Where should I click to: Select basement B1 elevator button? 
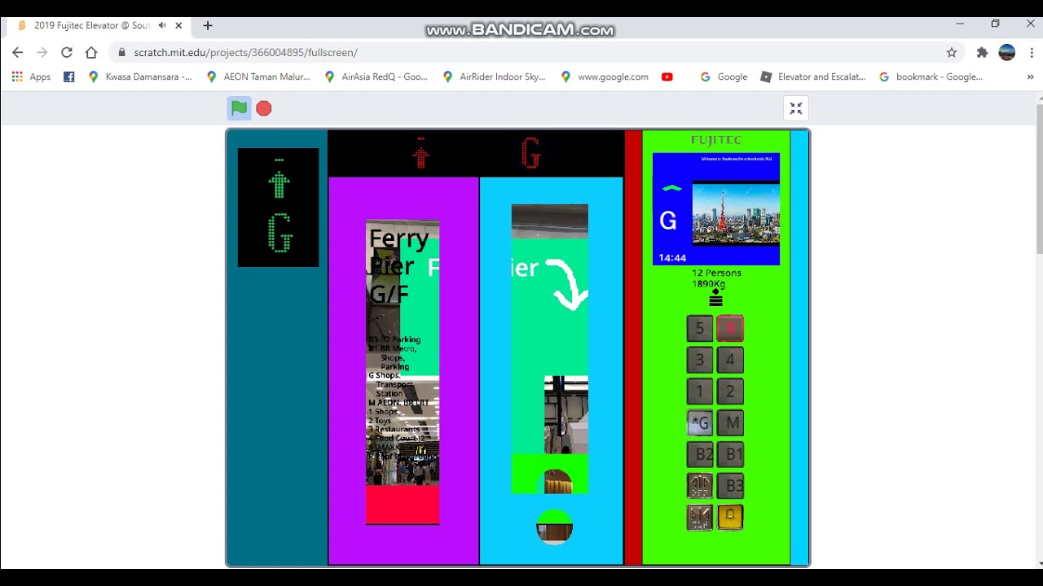click(x=730, y=454)
